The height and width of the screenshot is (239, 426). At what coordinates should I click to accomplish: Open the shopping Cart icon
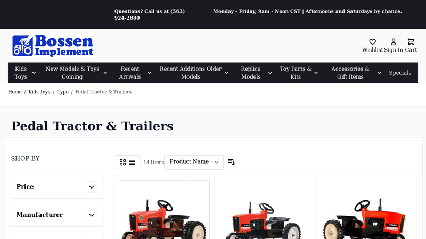(411, 42)
